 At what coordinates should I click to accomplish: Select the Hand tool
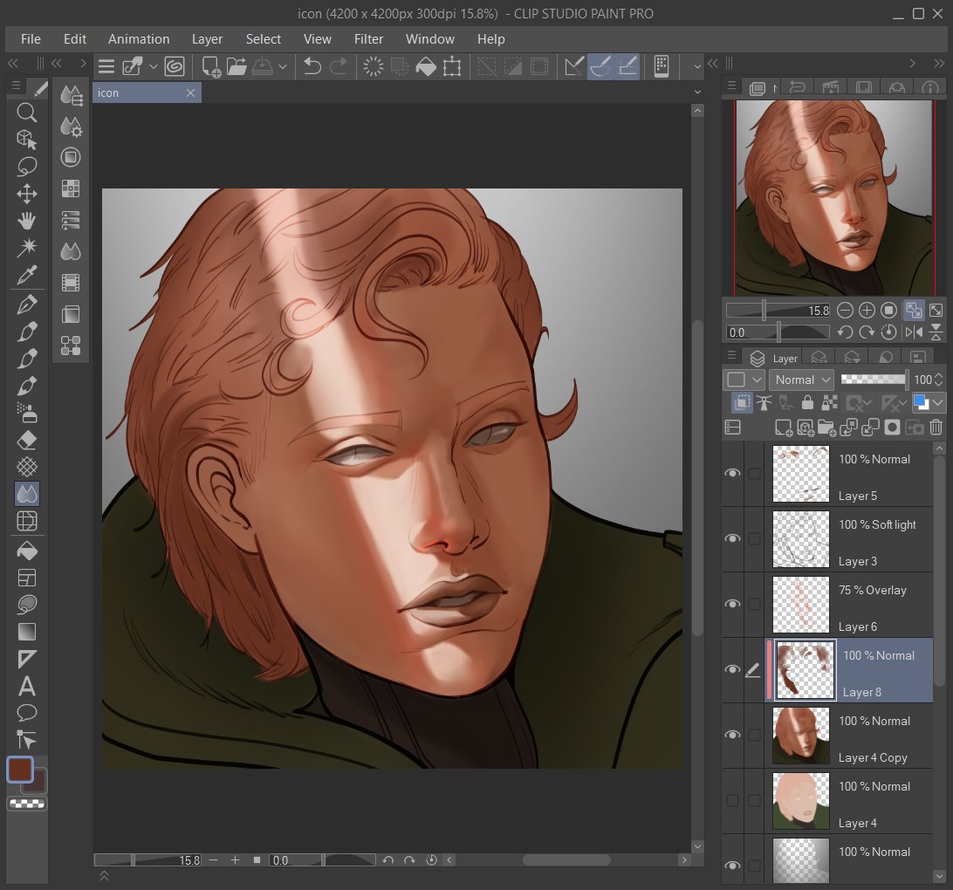26,221
